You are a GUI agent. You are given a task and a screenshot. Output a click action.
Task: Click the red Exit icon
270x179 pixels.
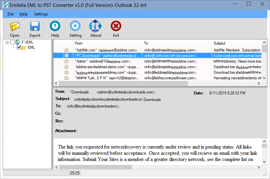point(116,26)
